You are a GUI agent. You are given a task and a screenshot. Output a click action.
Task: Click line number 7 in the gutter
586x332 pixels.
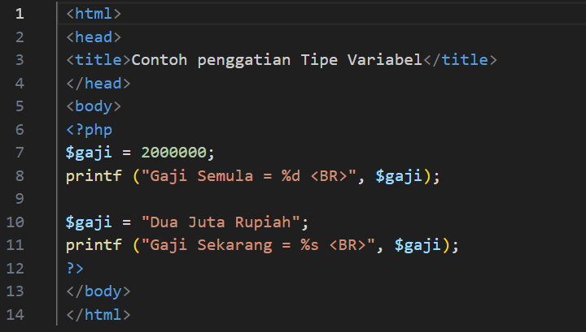point(20,153)
